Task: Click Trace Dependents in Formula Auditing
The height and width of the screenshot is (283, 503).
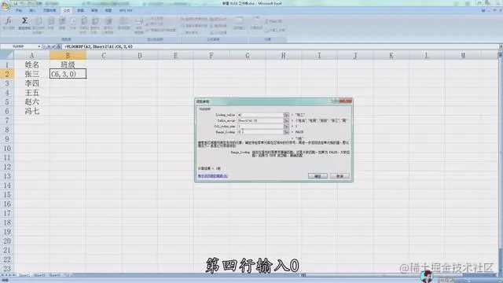Action: click(x=194, y=26)
